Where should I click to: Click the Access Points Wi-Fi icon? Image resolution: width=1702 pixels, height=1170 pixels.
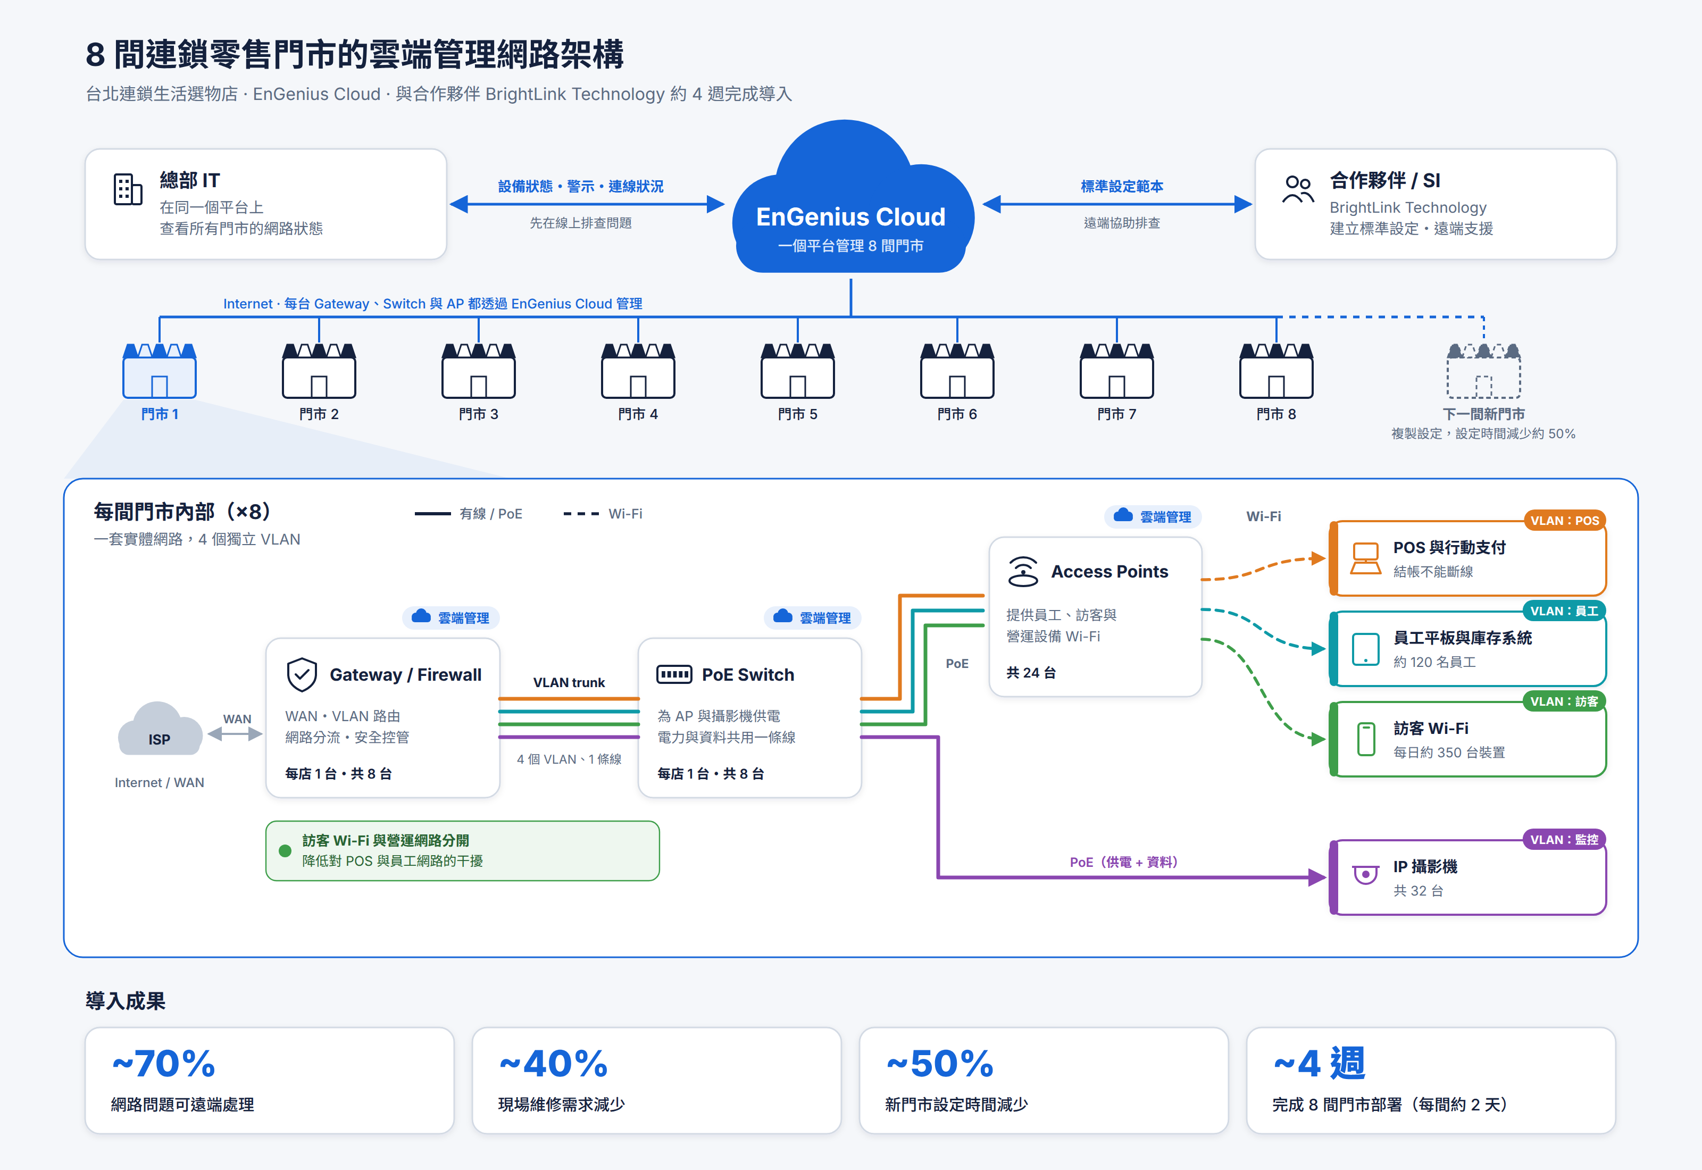pyautogui.click(x=1022, y=571)
